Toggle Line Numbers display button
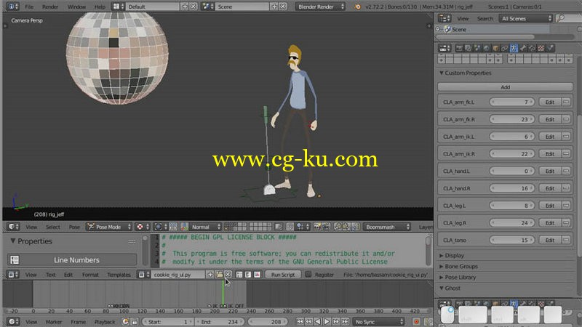582x327 pixels. coord(72,260)
